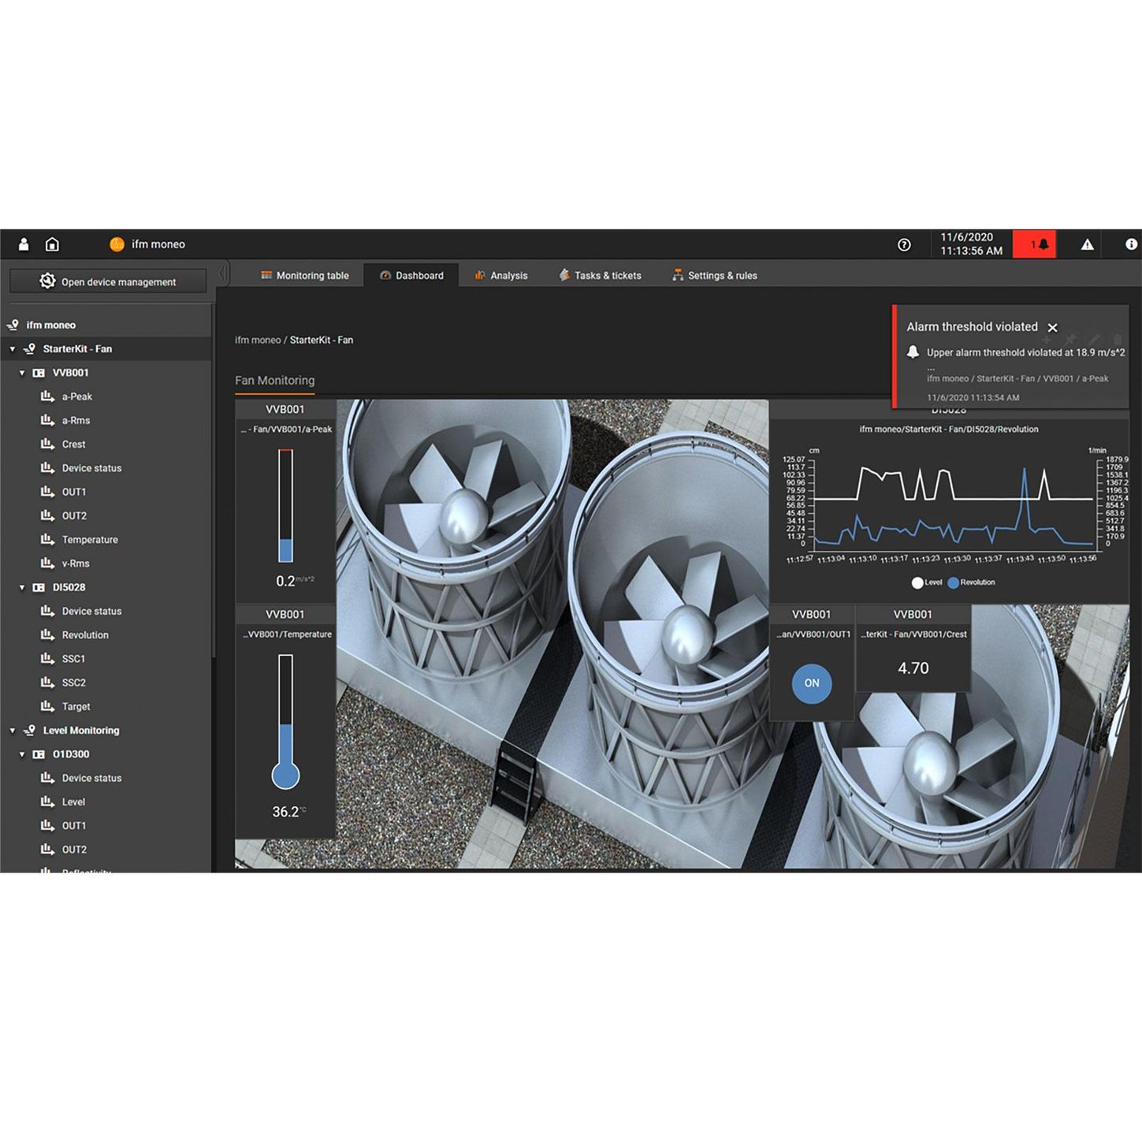This screenshot has height=1142, width=1142.
Task: Click the help question mark icon
Action: [904, 245]
